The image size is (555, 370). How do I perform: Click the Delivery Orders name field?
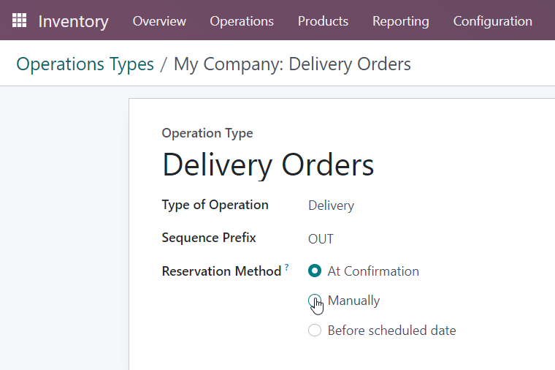(x=268, y=165)
